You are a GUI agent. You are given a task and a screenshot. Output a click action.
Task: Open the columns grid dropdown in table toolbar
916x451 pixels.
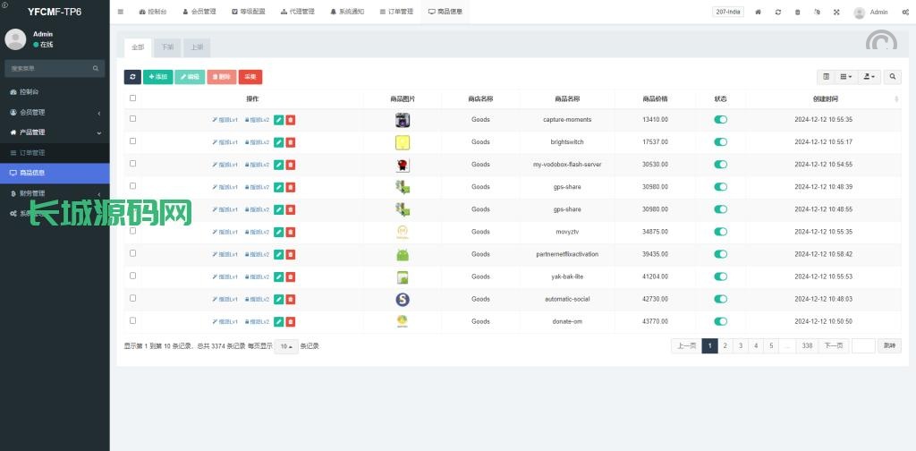pos(846,77)
